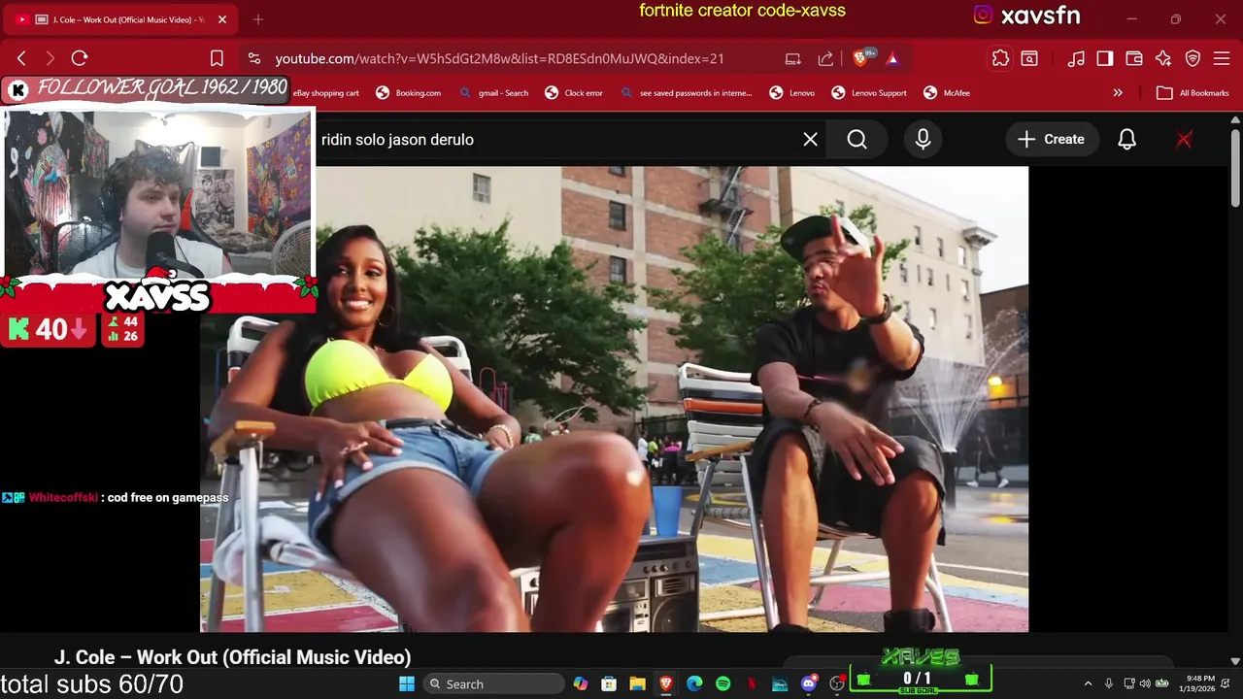Open the Lenovo Support bookmark

869,93
